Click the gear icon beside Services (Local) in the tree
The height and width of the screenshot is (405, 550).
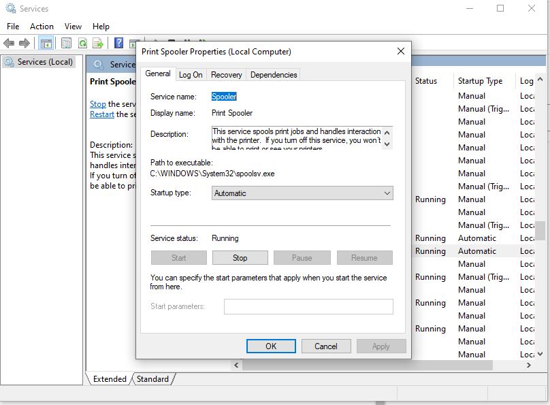(9, 62)
